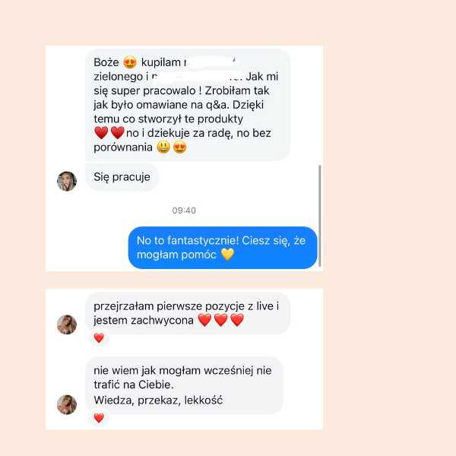Click heart reaction under 'Wiedza, przekaz' message
This screenshot has width=456, height=456.
pos(99,418)
